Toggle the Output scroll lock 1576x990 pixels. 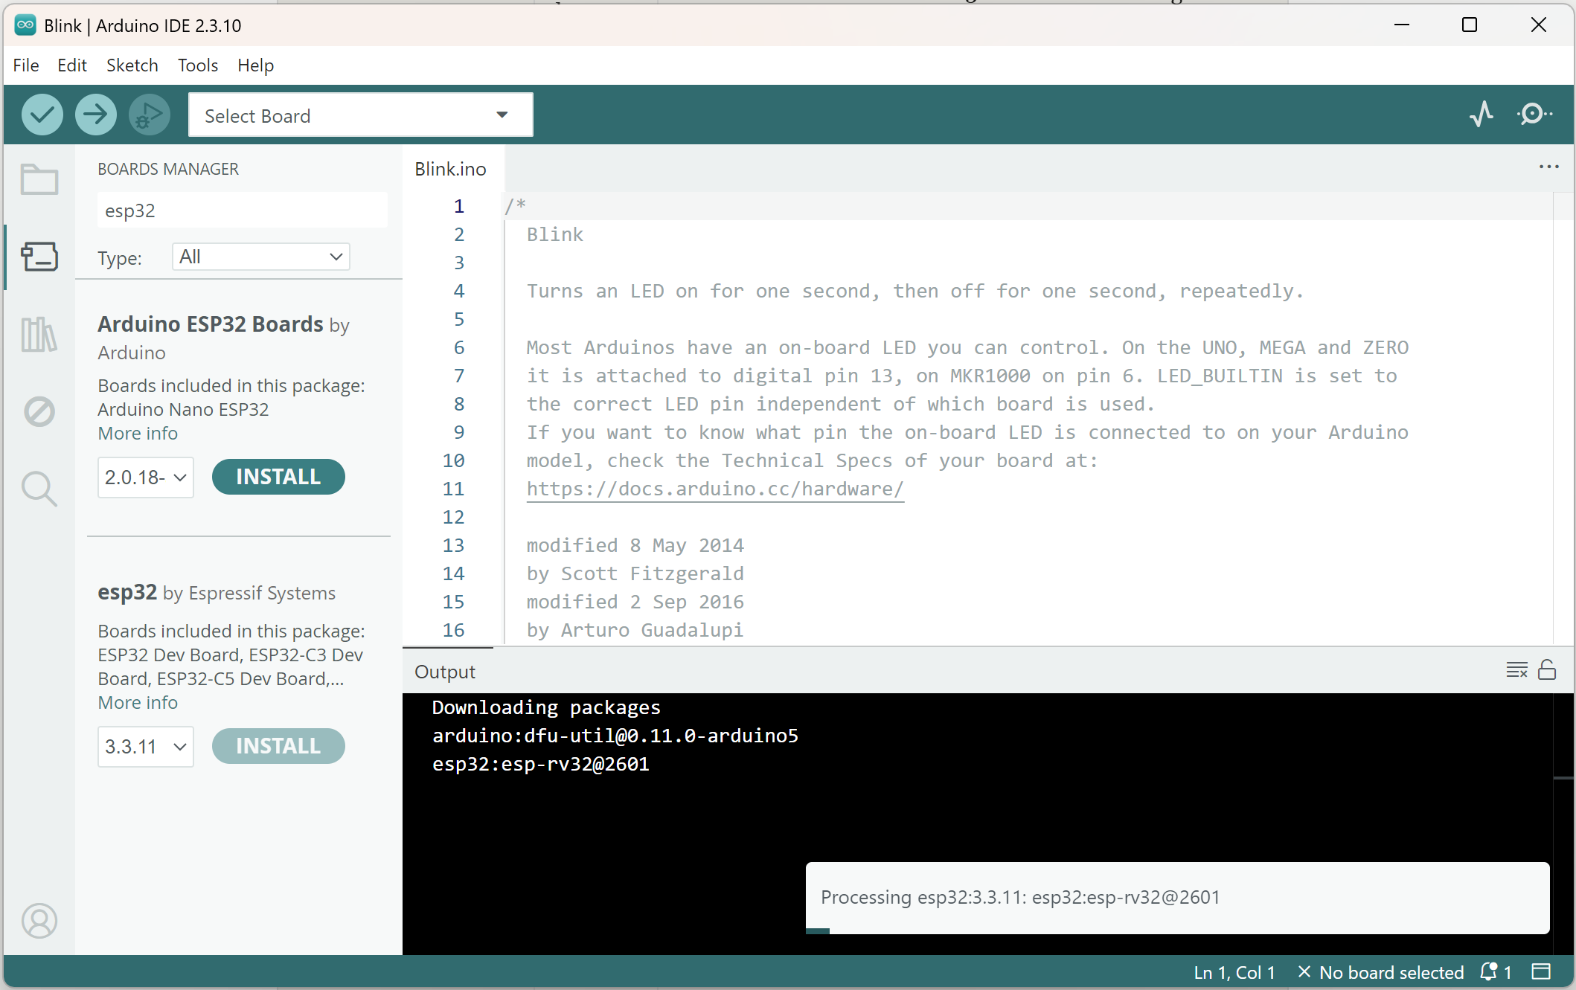1547,670
